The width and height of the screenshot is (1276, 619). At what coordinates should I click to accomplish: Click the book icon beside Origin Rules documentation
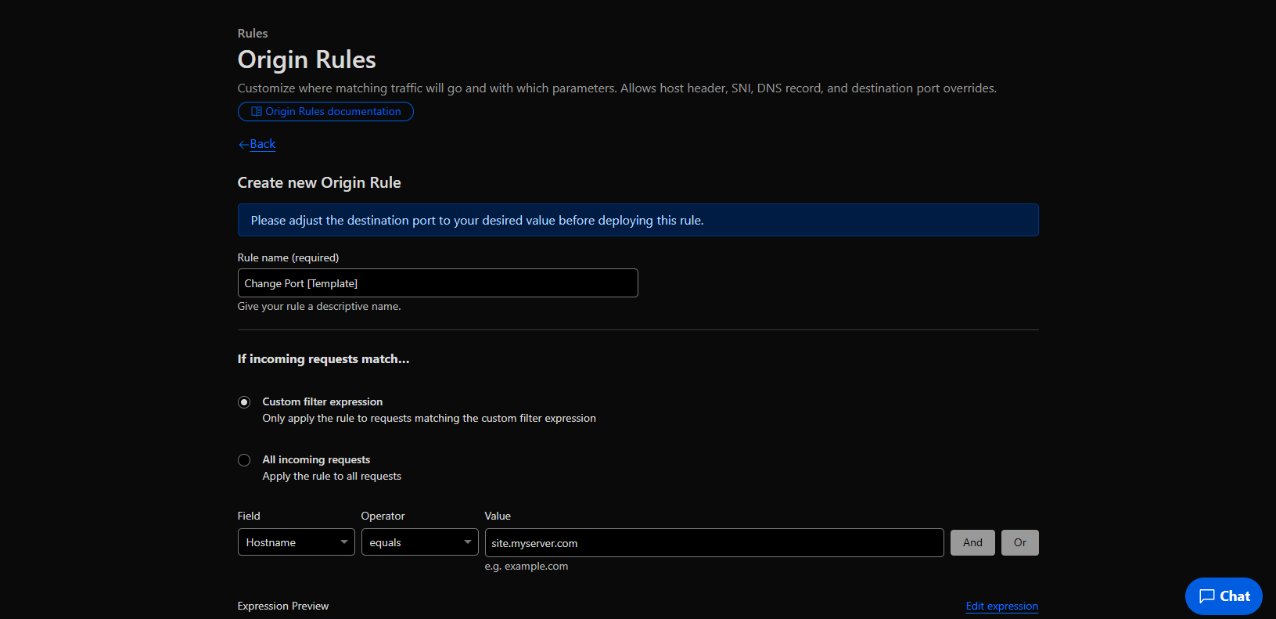256,112
